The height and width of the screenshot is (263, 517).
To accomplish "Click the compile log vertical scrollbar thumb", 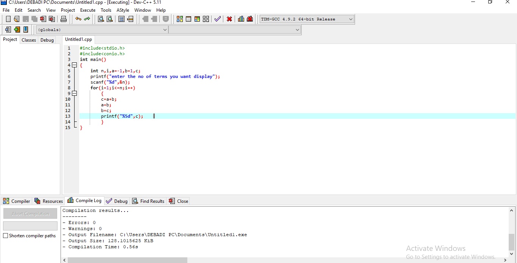I will [512, 242].
